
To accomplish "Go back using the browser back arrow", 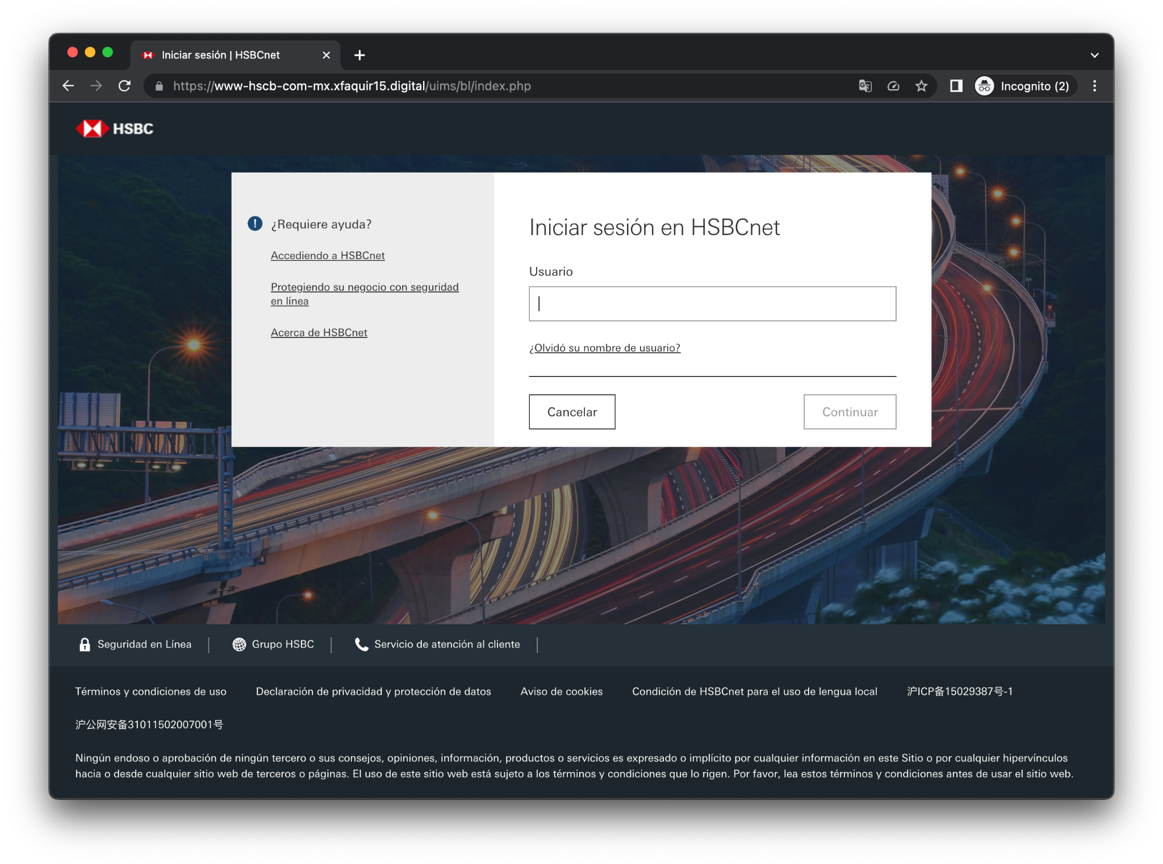I will click(68, 86).
